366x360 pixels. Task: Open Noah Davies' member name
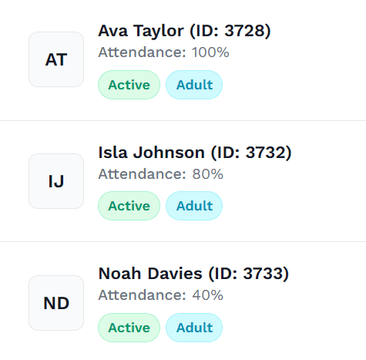coord(150,274)
